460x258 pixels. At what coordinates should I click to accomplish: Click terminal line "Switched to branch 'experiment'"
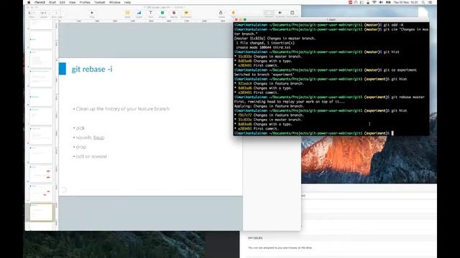coord(264,75)
